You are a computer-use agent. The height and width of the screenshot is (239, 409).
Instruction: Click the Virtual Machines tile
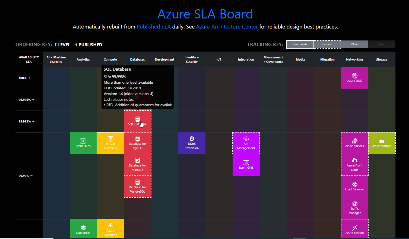click(110, 143)
